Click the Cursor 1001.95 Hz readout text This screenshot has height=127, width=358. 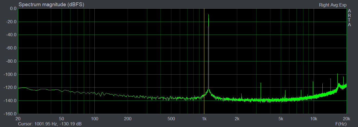coord(50,124)
